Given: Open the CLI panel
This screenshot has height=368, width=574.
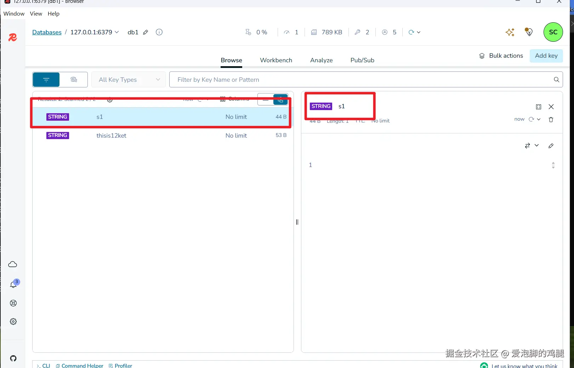Looking at the screenshot, I should 43,366.
